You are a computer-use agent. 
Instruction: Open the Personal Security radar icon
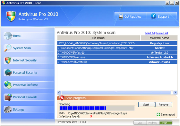click(8, 73)
